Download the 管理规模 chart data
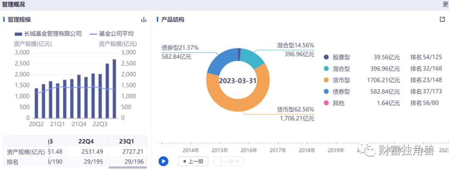This screenshot has height=170, width=449. [144, 20]
